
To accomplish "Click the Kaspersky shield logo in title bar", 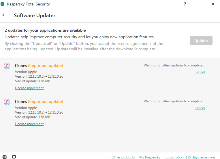I will point(2,4).
